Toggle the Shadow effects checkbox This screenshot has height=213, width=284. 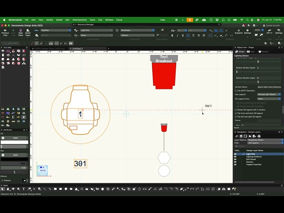click(x=2, y=181)
